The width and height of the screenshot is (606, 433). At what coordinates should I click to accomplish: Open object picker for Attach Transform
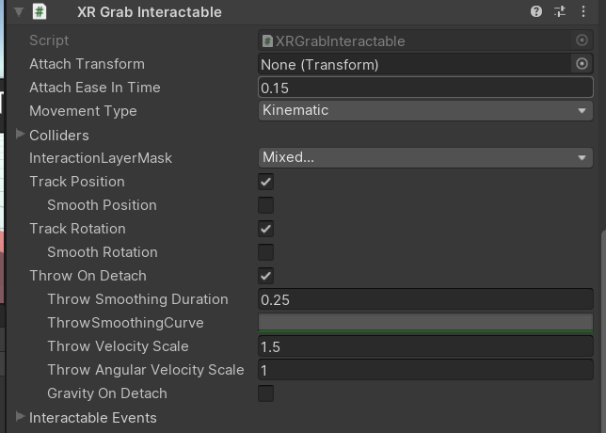[x=582, y=64]
